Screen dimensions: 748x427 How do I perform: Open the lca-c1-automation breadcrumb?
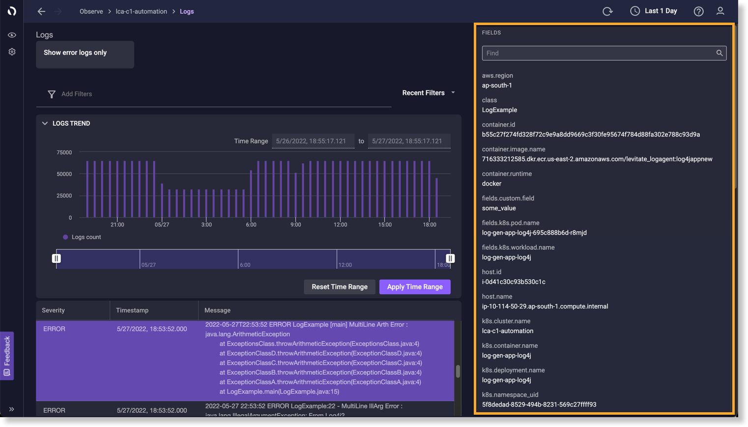pos(141,11)
